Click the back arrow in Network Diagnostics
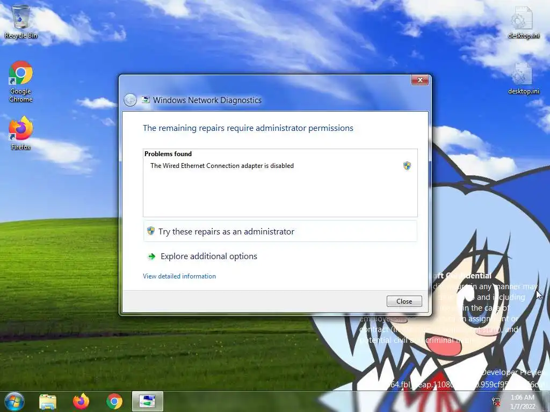 (130, 100)
